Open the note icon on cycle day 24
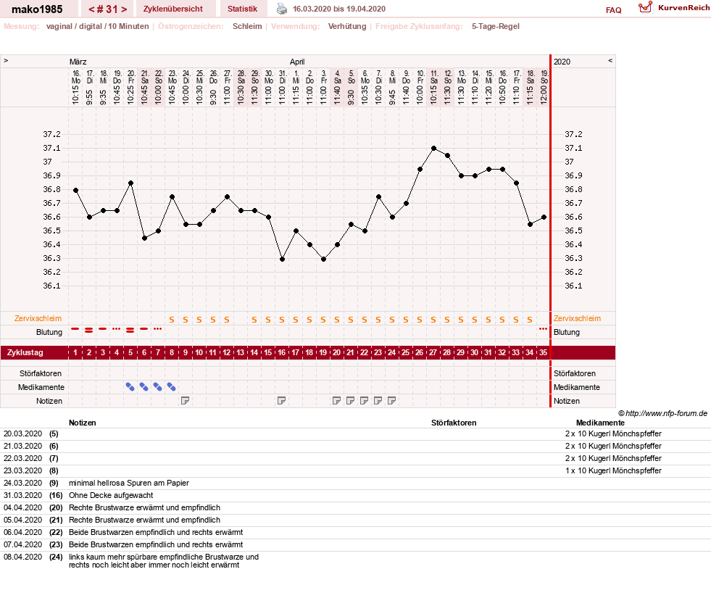The height and width of the screenshot is (606, 711). pos(392,401)
